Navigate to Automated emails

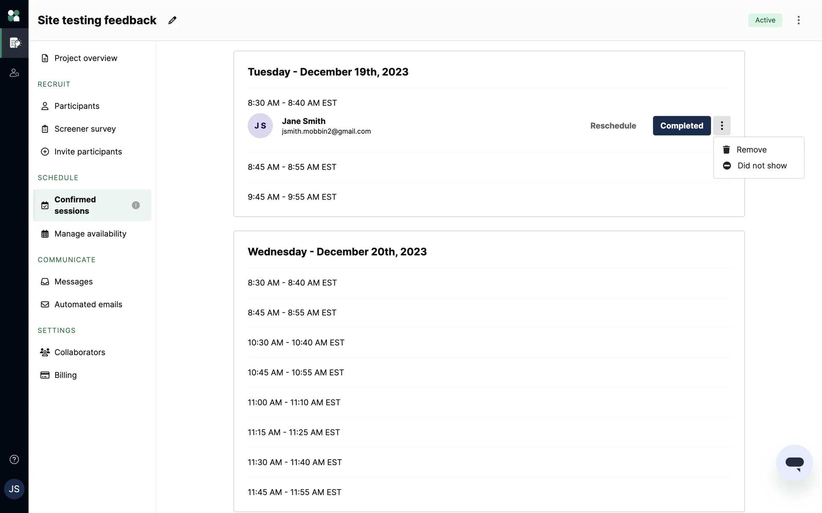tap(88, 304)
